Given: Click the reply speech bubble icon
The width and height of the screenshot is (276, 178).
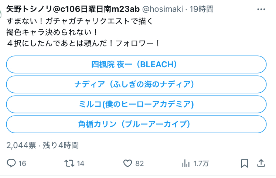Looking at the screenshot, I should click(11, 163).
